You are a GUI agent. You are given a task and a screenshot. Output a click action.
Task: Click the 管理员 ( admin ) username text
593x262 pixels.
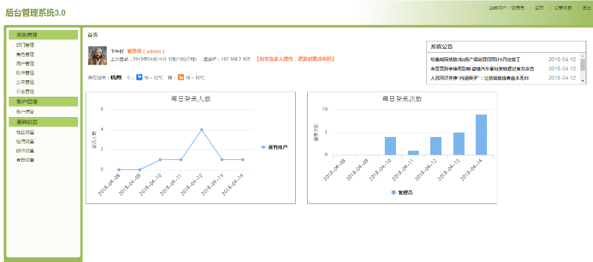[x=145, y=51]
